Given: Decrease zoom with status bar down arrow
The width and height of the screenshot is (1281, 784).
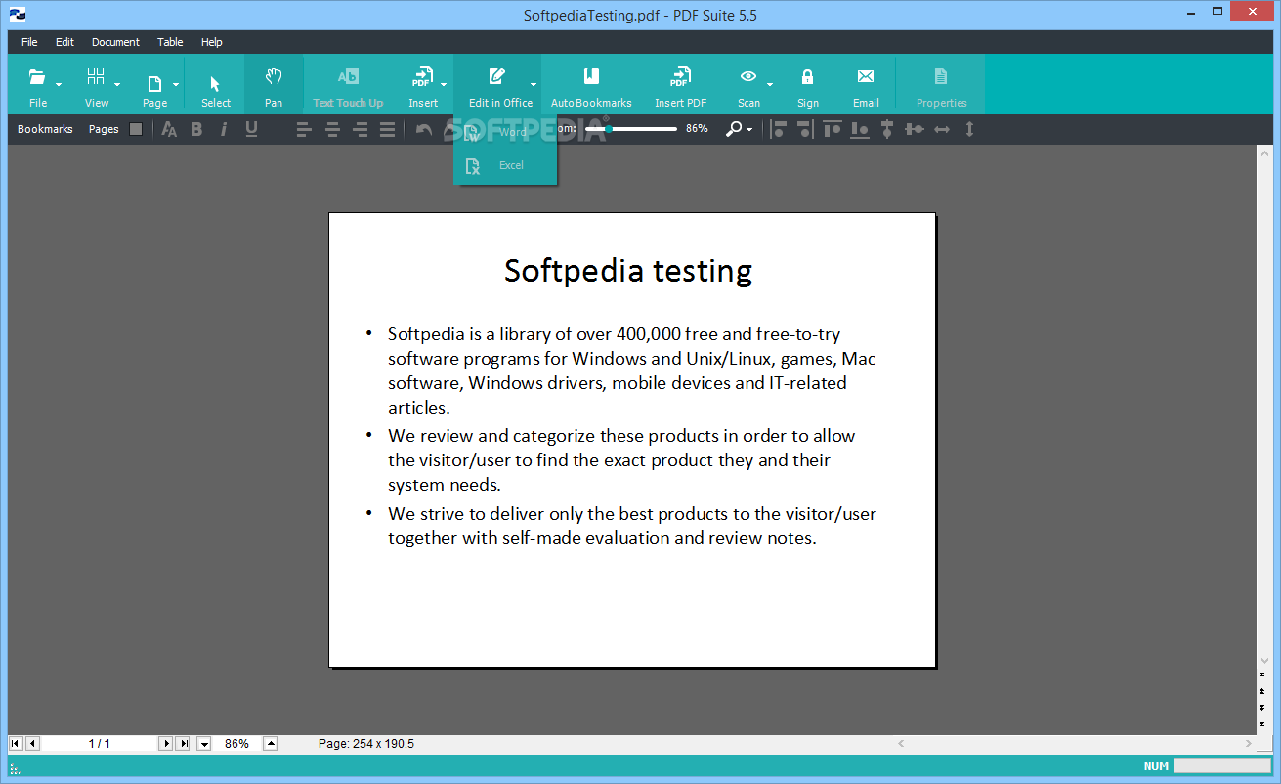Looking at the screenshot, I should coord(204,744).
